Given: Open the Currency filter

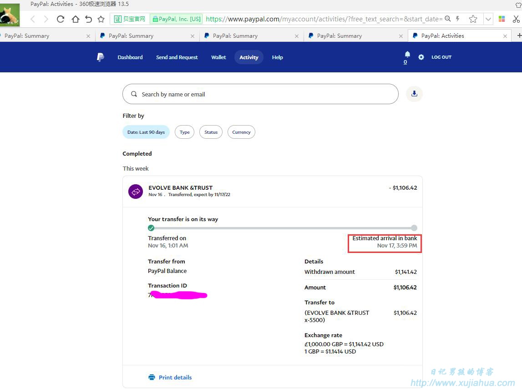Looking at the screenshot, I should 241,132.
